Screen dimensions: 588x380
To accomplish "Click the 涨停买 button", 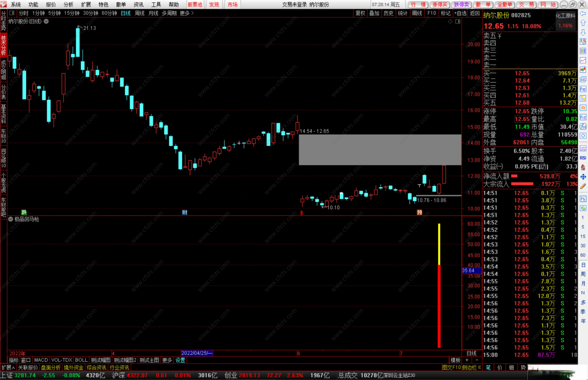I will coord(440,4).
